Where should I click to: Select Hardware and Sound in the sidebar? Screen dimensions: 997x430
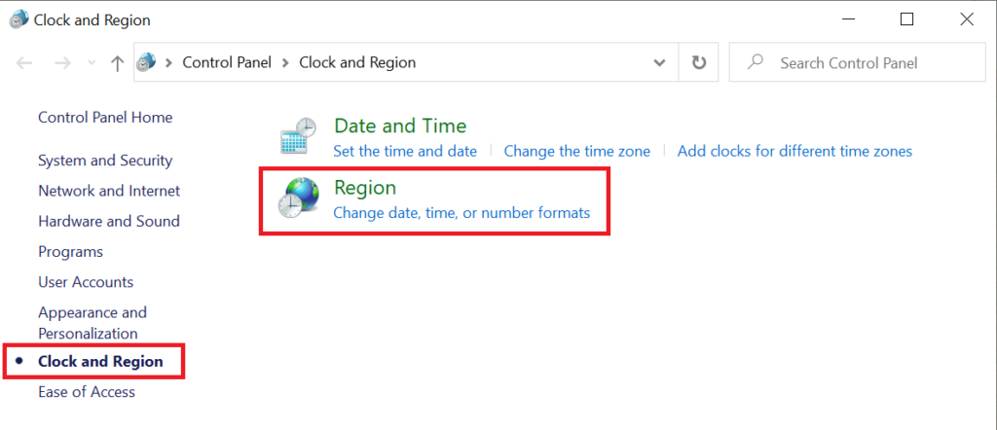(x=109, y=221)
